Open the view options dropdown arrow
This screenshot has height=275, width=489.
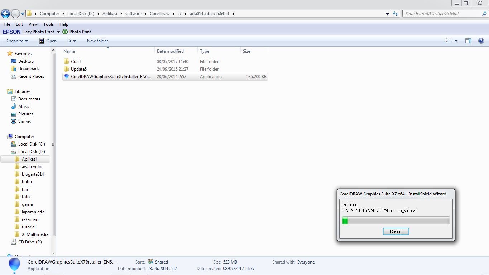point(456,41)
